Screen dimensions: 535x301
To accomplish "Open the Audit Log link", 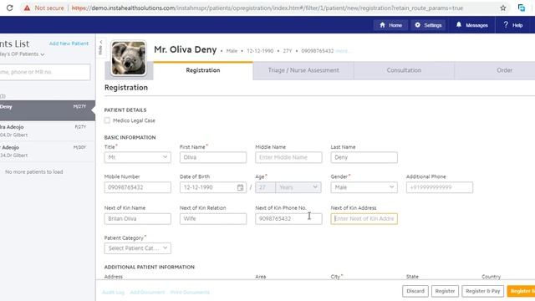I will [x=114, y=292].
